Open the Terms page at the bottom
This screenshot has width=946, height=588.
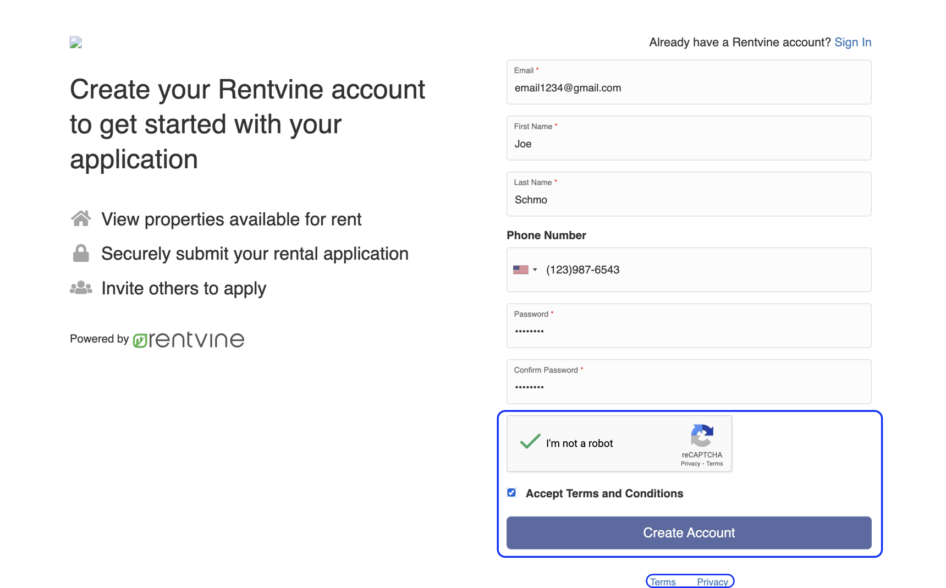(662, 581)
